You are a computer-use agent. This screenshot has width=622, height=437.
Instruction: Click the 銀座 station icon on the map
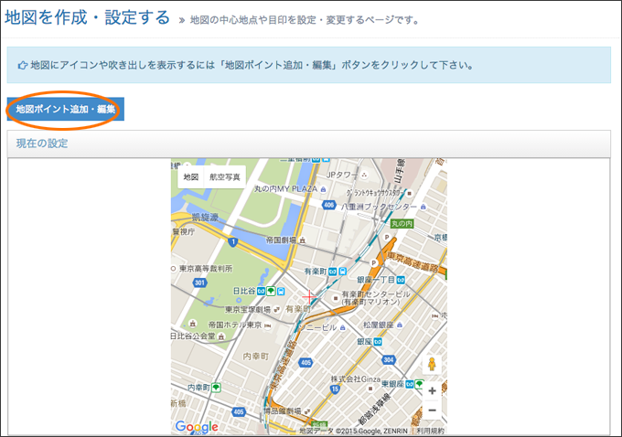point(378,342)
